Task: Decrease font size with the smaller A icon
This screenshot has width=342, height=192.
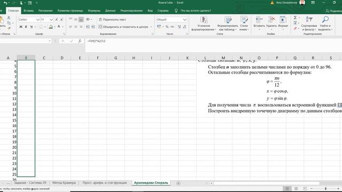Action: tap(62, 20)
